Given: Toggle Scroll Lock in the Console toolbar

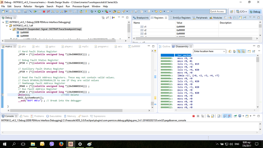Looking at the screenshot, I should pos(212,116).
